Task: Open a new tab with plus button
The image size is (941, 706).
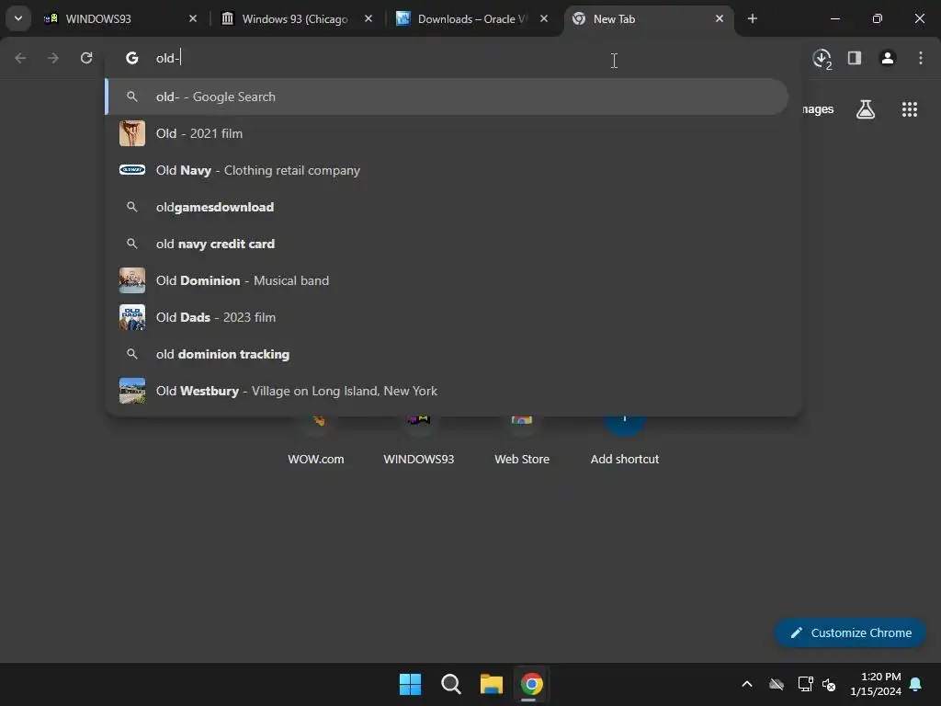Action: click(x=752, y=18)
